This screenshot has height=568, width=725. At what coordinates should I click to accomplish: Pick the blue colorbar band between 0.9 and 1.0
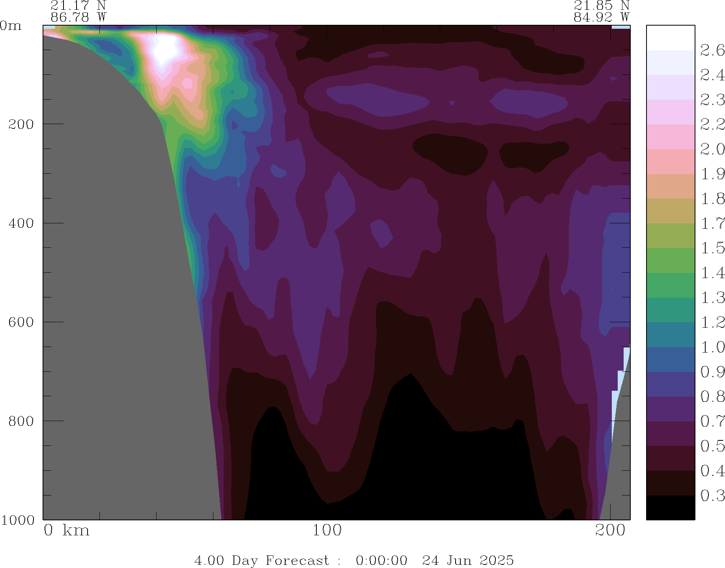tap(670, 359)
